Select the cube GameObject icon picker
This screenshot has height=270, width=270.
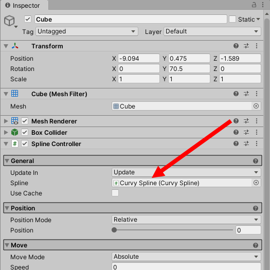coord(11,22)
